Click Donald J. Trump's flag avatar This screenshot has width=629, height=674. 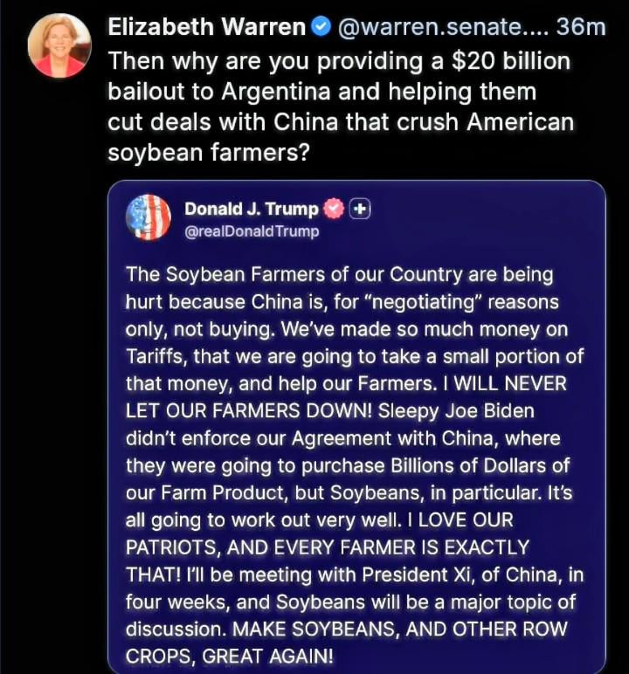pos(149,217)
